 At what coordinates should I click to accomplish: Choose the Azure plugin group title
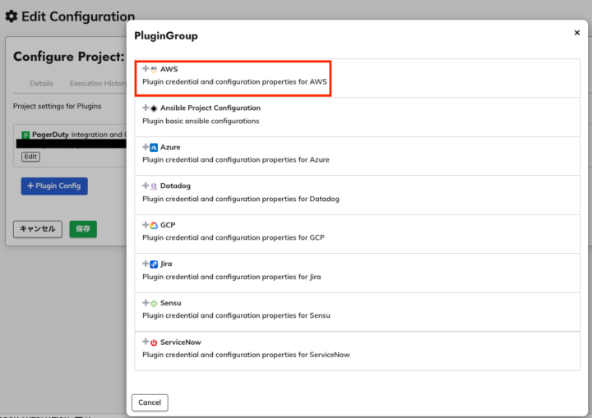[170, 147]
